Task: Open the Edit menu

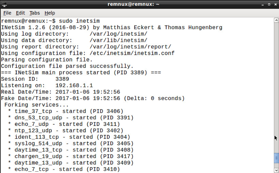Action: pyautogui.click(x=20, y=13)
